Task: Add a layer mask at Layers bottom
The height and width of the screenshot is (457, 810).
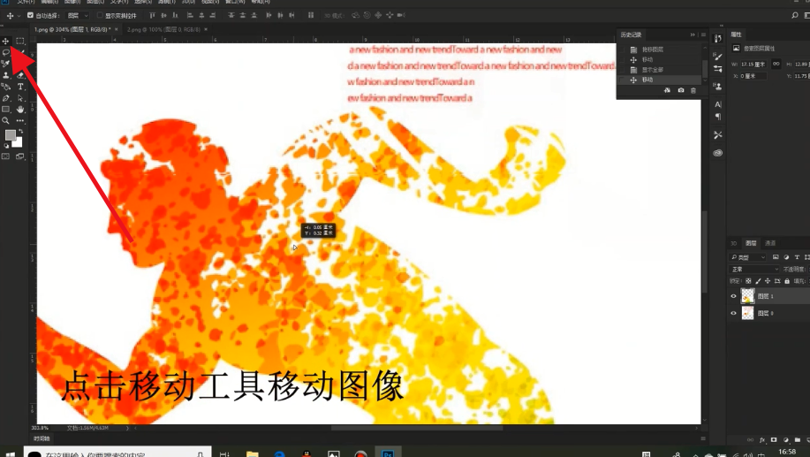Action: coord(773,440)
